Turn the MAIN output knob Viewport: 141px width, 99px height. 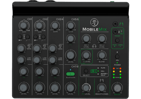(x=117, y=88)
